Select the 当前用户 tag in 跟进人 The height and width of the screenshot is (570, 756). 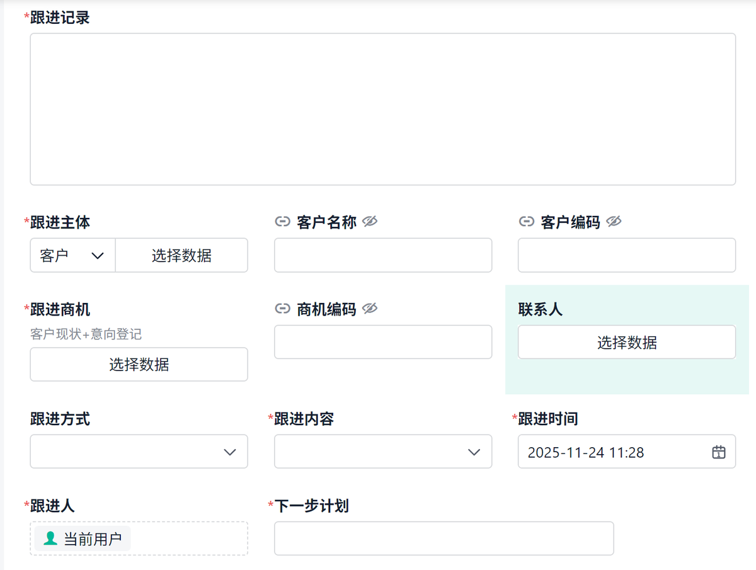(x=92, y=539)
